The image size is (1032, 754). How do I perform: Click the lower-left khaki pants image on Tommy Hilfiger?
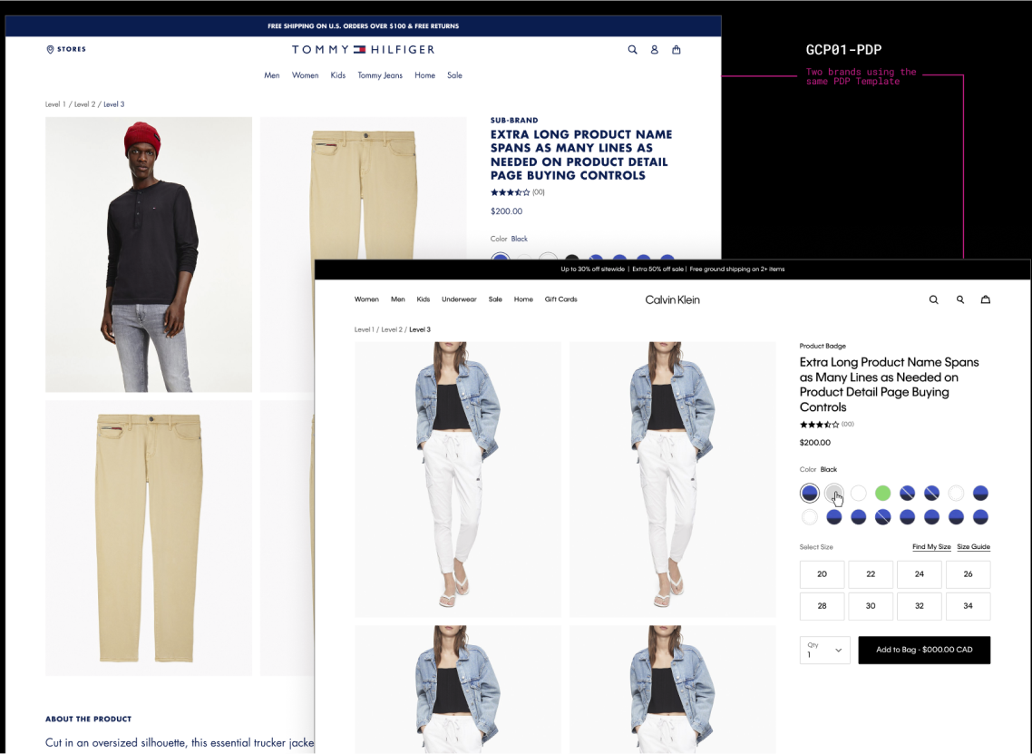coord(149,538)
